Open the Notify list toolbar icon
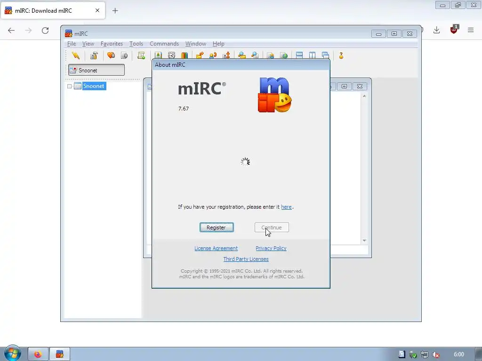The width and height of the screenshot is (482, 361). pyautogui.click(x=271, y=55)
